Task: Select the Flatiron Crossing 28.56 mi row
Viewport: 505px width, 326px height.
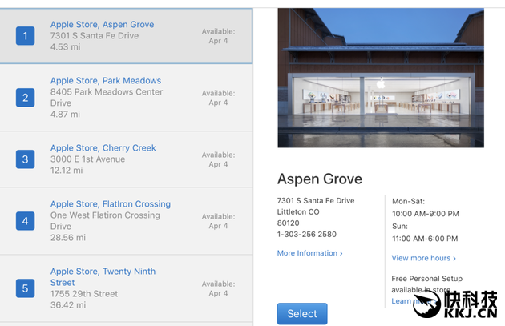Action: [x=127, y=221]
